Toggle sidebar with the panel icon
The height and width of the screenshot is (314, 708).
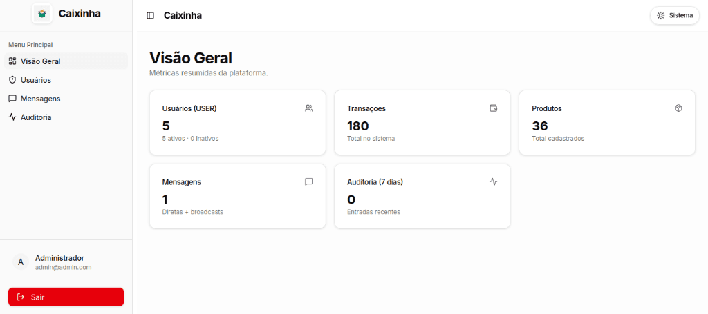[x=150, y=16]
